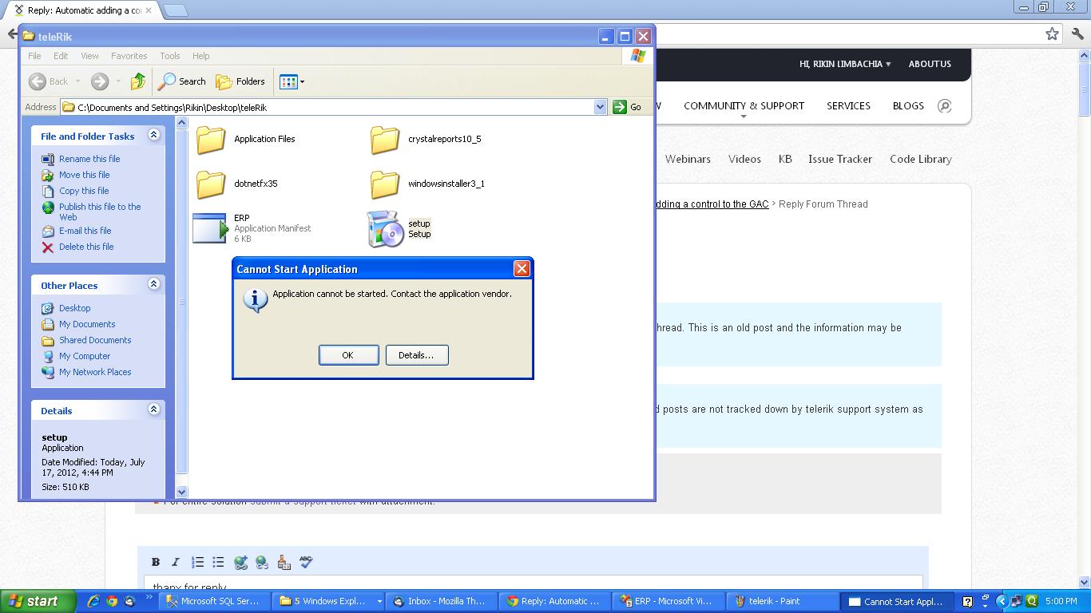Switch to Microsoft SQL Server taskbar button
The height and width of the screenshot is (613, 1091).
pos(215,602)
